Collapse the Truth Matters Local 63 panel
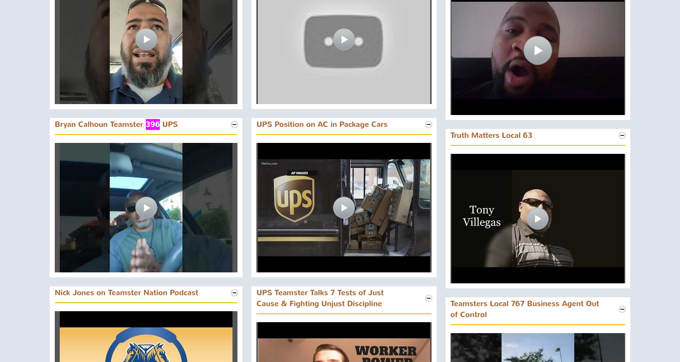This screenshot has height=362, width=680. pyautogui.click(x=622, y=135)
